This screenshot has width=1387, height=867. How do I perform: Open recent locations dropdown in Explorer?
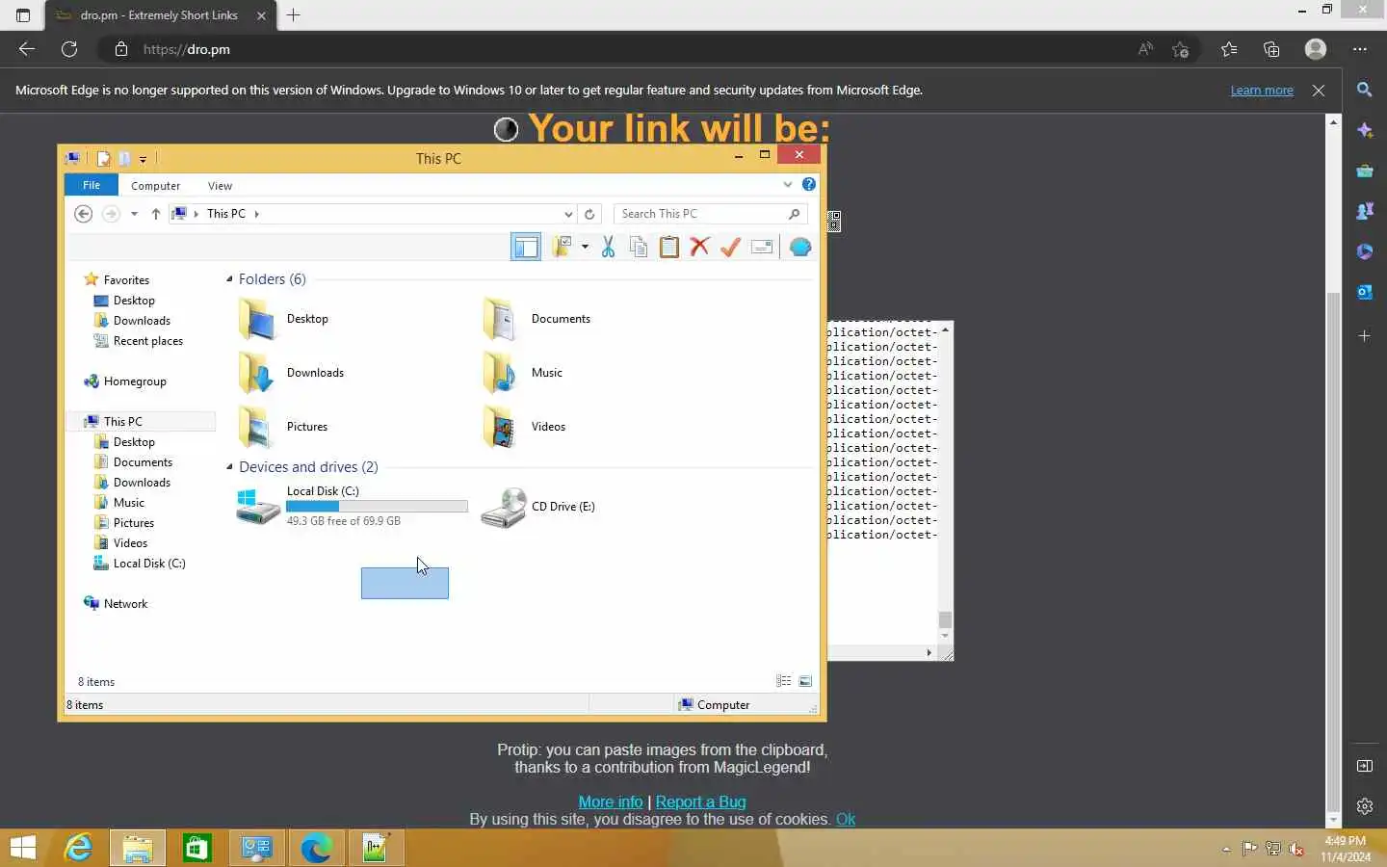pos(134,214)
